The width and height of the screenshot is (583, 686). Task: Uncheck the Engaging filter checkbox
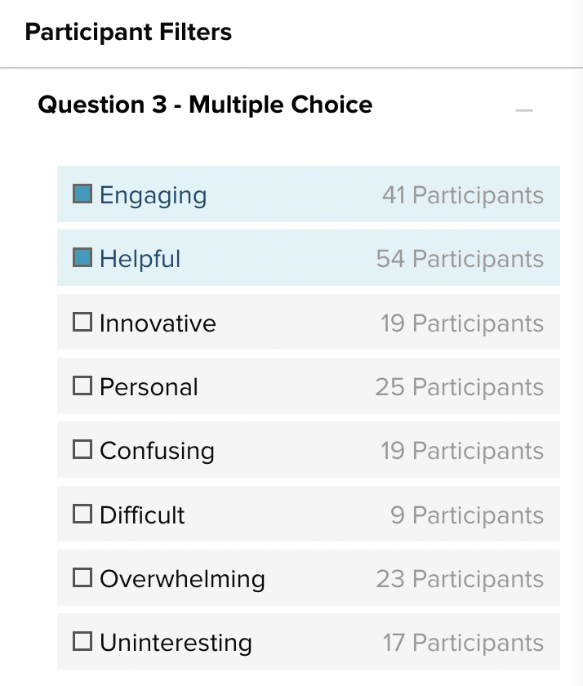[x=82, y=194]
